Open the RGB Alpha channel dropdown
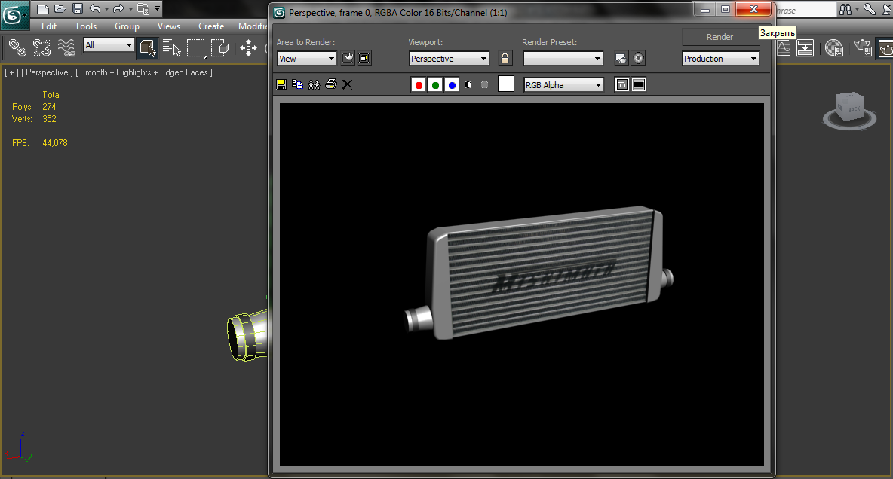The width and height of the screenshot is (893, 479). [563, 85]
